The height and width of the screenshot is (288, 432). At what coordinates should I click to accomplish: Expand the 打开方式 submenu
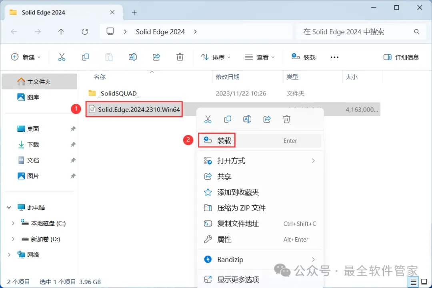[260, 161]
